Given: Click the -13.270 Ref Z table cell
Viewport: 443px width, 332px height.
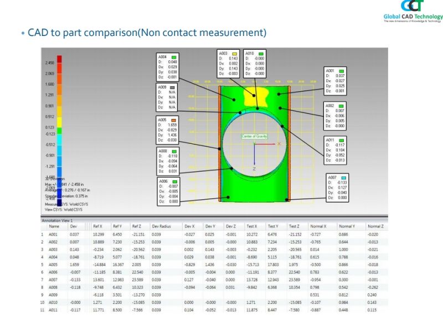Looking at the screenshot, I should click(138, 295).
